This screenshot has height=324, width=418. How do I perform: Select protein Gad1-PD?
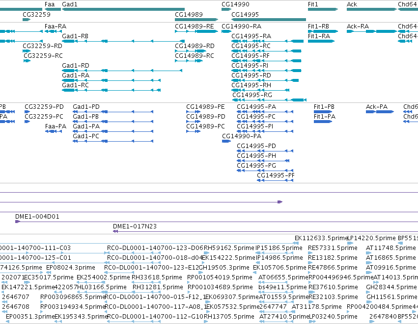(x=113, y=112)
